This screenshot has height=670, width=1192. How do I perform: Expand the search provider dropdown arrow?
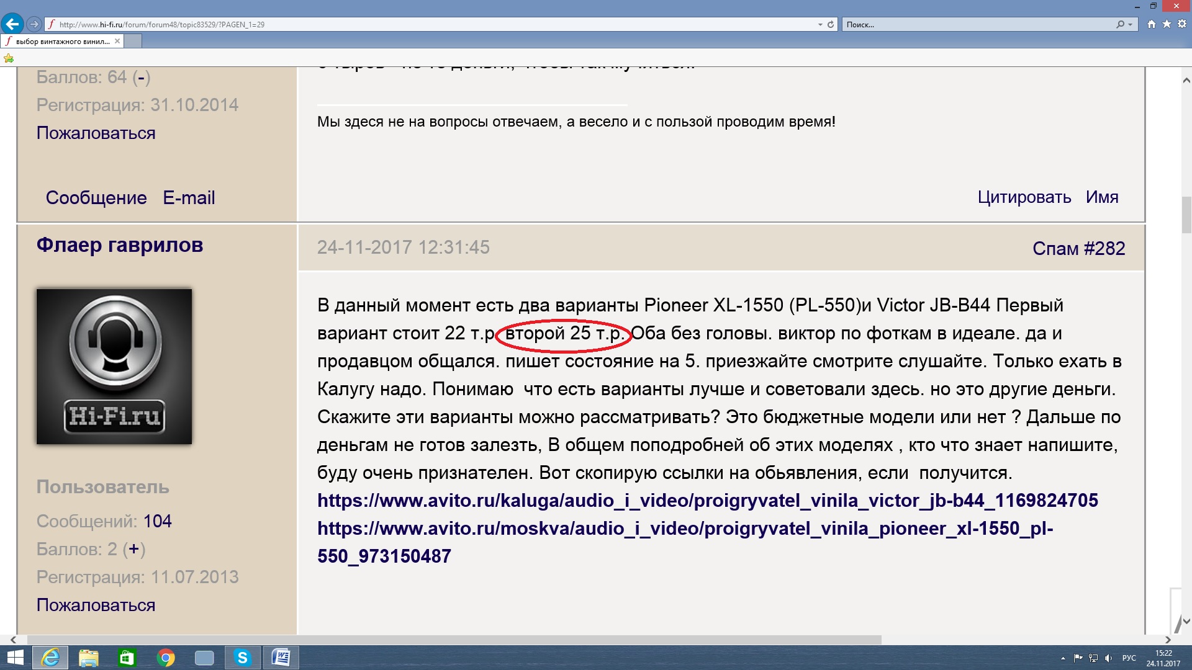[x=1130, y=24]
